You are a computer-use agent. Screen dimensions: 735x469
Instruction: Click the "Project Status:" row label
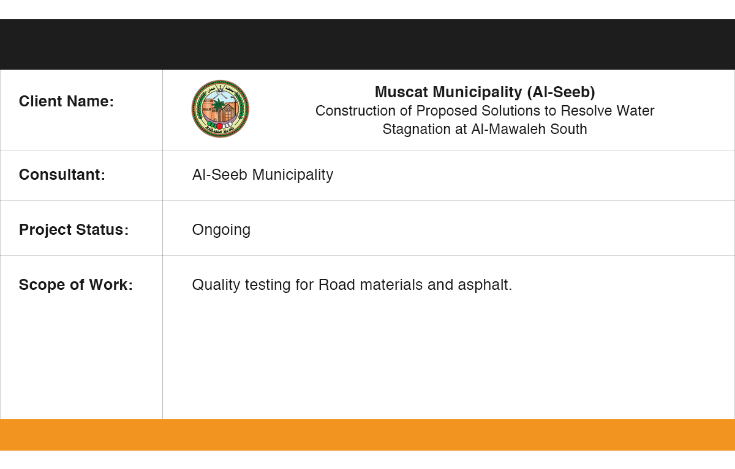73,230
